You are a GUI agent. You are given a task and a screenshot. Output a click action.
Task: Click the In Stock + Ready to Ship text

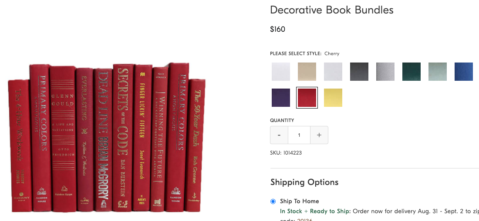click(315, 211)
